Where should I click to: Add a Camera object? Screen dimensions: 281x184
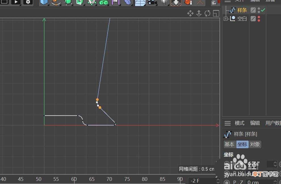coord(152,2)
